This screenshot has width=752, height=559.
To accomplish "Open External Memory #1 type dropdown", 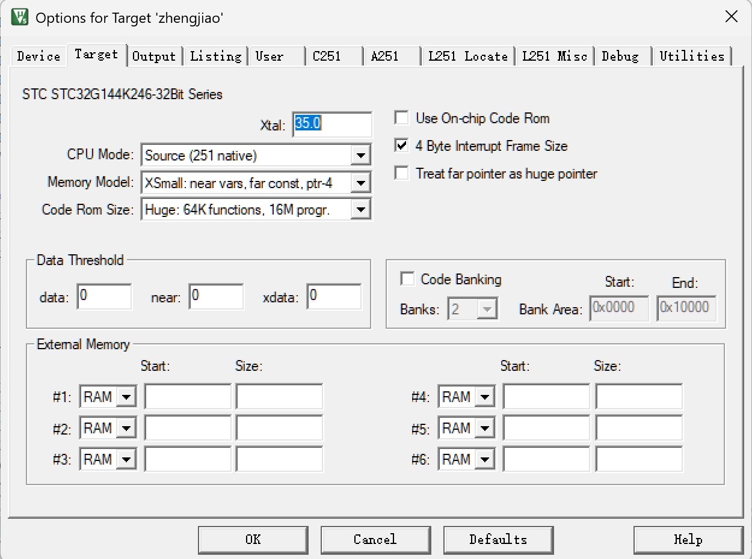I will tap(126, 397).
